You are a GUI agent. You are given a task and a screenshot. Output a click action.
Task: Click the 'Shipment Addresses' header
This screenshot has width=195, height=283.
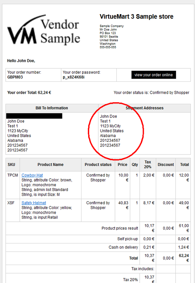(145, 108)
